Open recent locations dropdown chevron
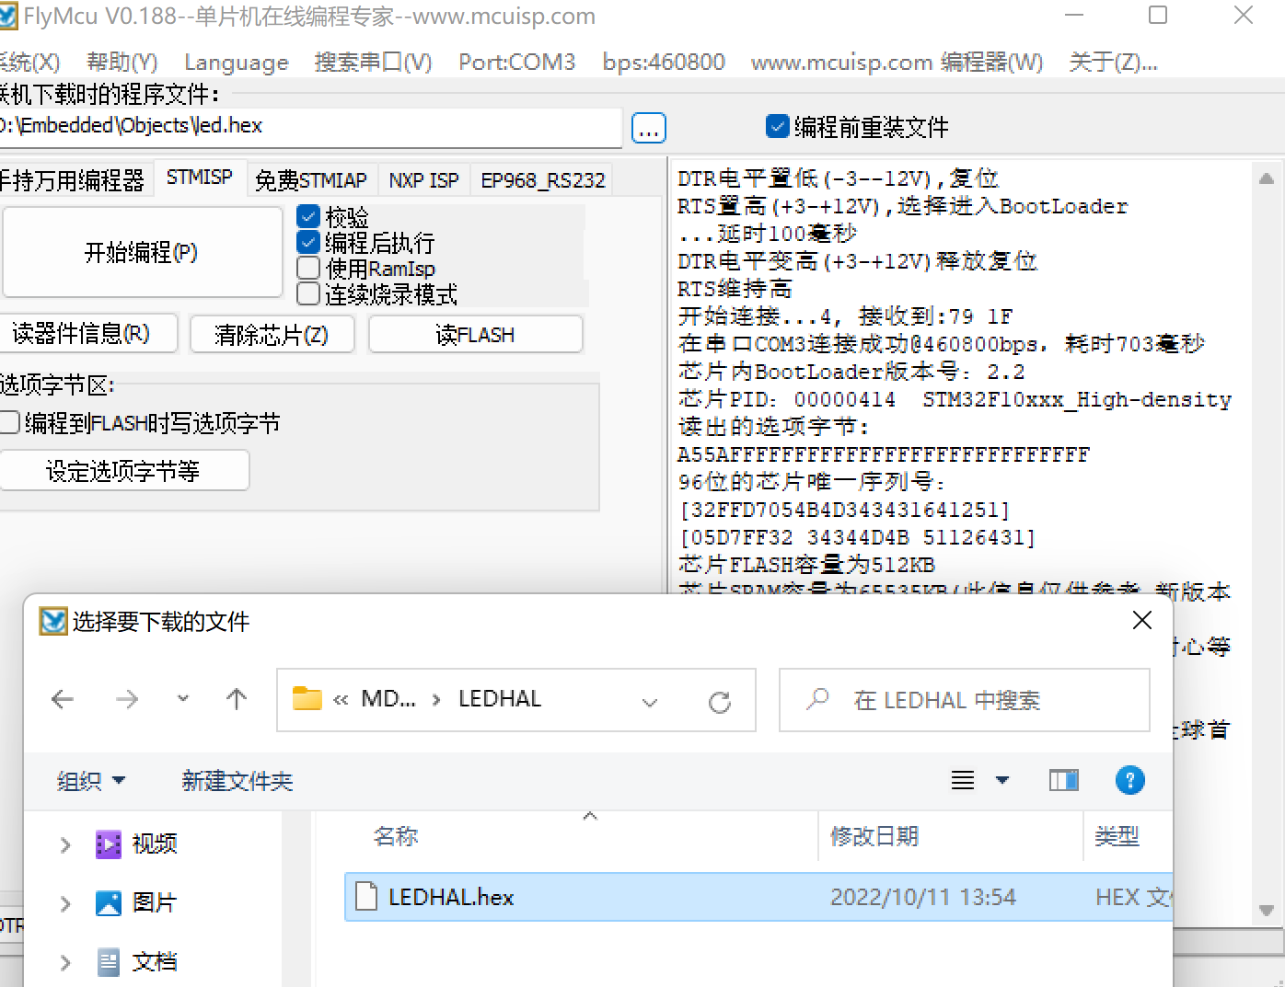 (x=183, y=699)
